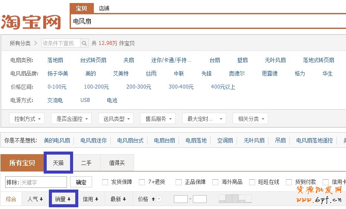
Task: Enable the 发货保障 checkbox
Action: (x=105, y=182)
